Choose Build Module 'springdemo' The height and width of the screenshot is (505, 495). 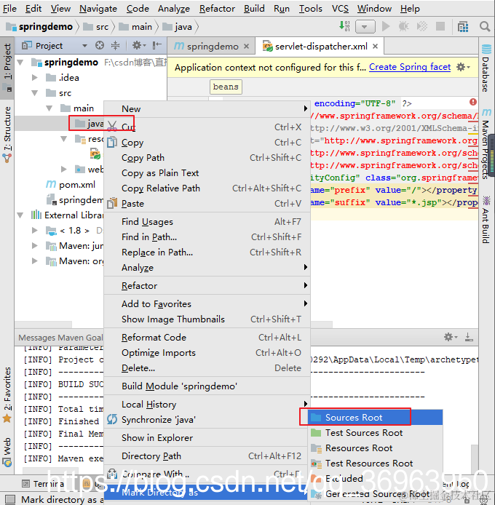click(x=207, y=386)
